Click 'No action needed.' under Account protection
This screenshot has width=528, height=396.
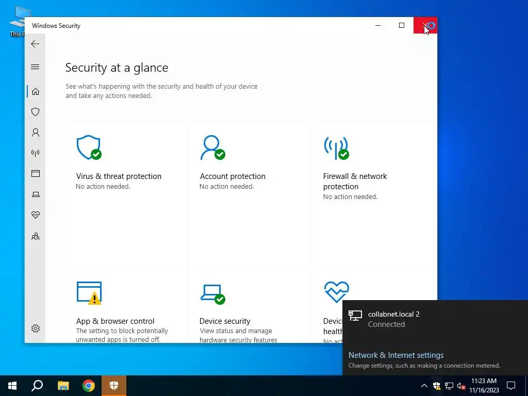(x=227, y=186)
